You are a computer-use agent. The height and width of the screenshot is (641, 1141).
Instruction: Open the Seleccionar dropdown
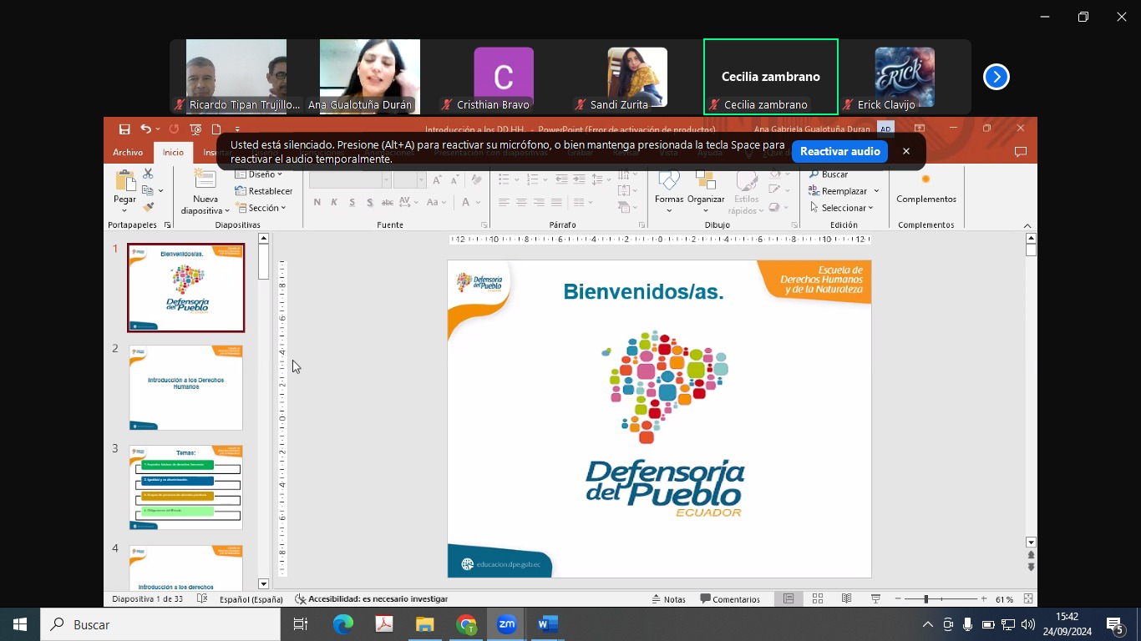tap(841, 208)
